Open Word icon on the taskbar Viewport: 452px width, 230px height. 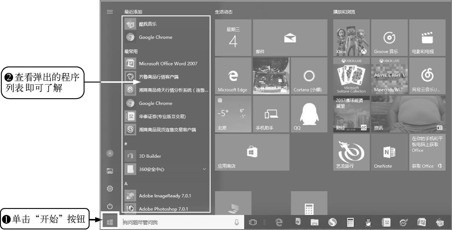click(421, 222)
